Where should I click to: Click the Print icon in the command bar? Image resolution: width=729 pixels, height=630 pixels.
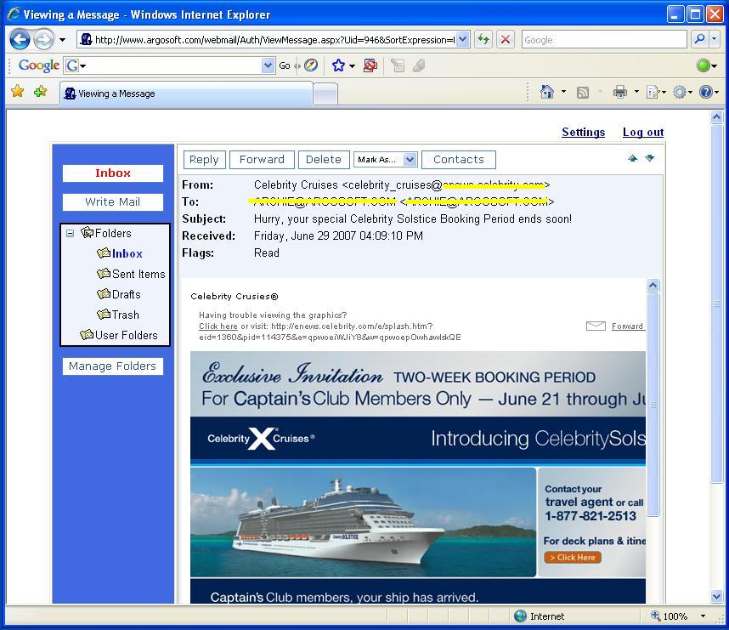pyautogui.click(x=619, y=92)
